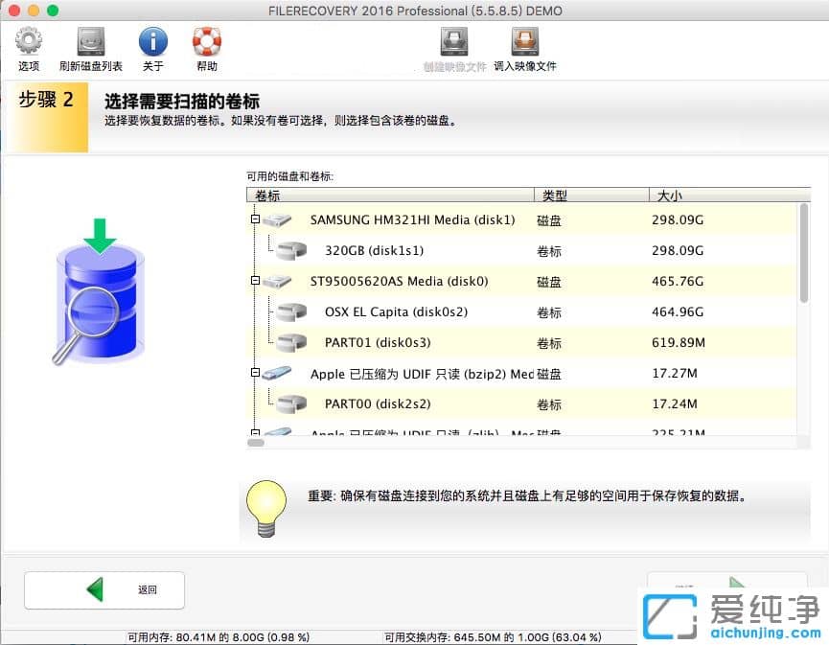Image resolution: width=829 pixels, height=645 pixels.
Task: Collapse the Apple UDIF bzip2 disk entry
Action: tap(253, 373)
